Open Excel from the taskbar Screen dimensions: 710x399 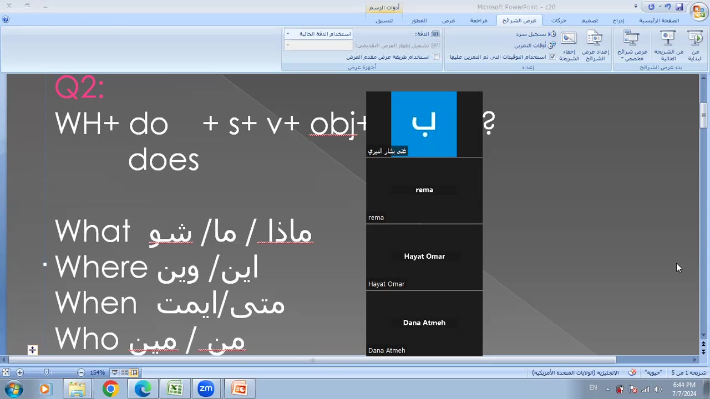[x=175, y=389]
